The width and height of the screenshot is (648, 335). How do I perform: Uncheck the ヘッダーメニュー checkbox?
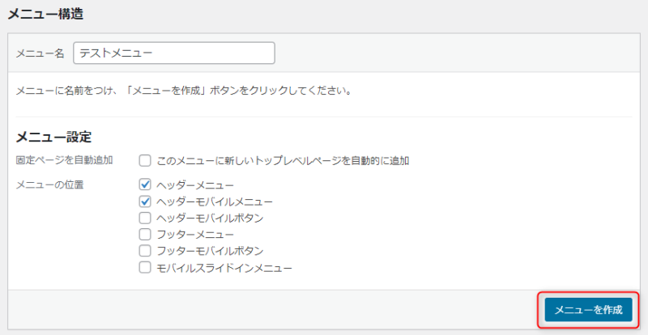click(x=145, y=185)
